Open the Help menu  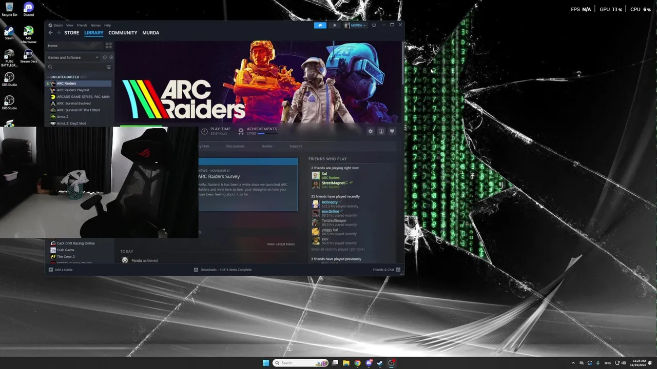107,25
